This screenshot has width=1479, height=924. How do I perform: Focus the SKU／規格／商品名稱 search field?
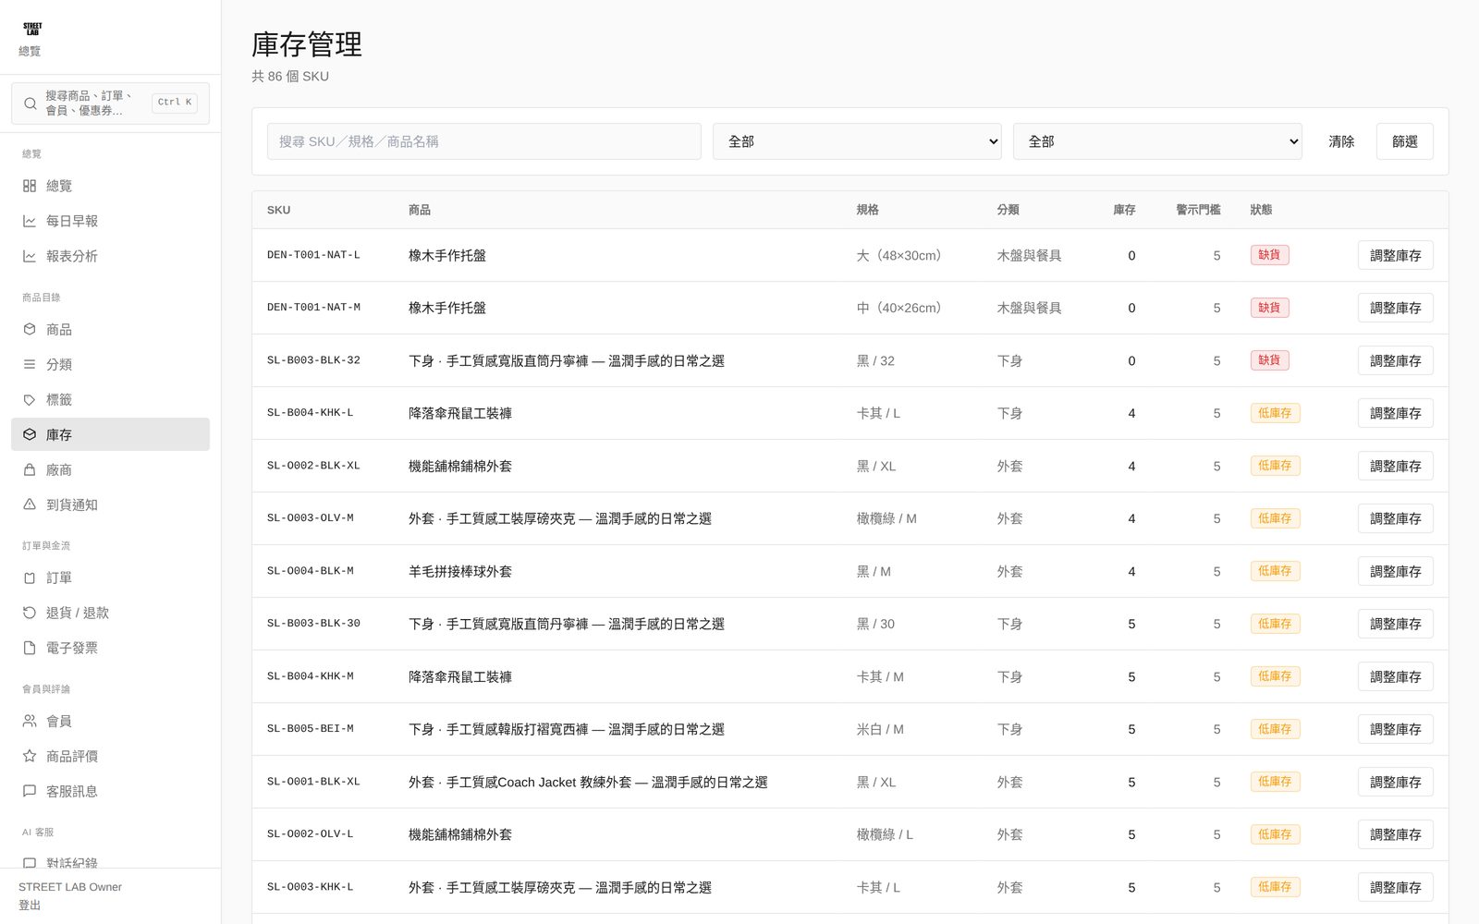[x=484, y=141]
